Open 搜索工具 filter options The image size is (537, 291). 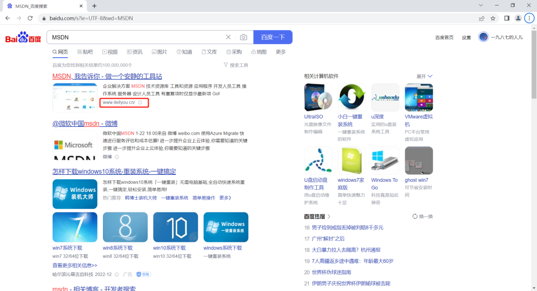point(236,65)
